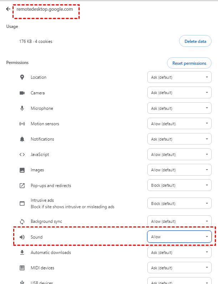The width and height of the screenshot is (218, 284).
Task: Click the Motion sensors icon
Action: 22,124
